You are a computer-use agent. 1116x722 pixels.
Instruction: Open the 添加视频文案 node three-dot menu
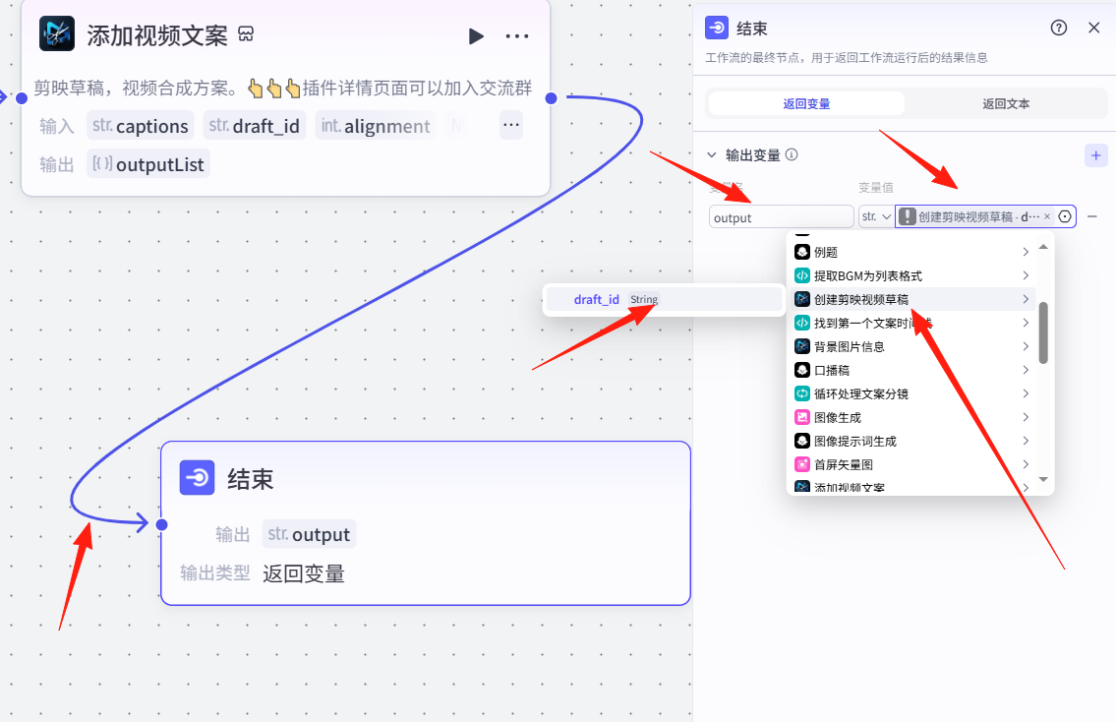[x=517, y=36]
